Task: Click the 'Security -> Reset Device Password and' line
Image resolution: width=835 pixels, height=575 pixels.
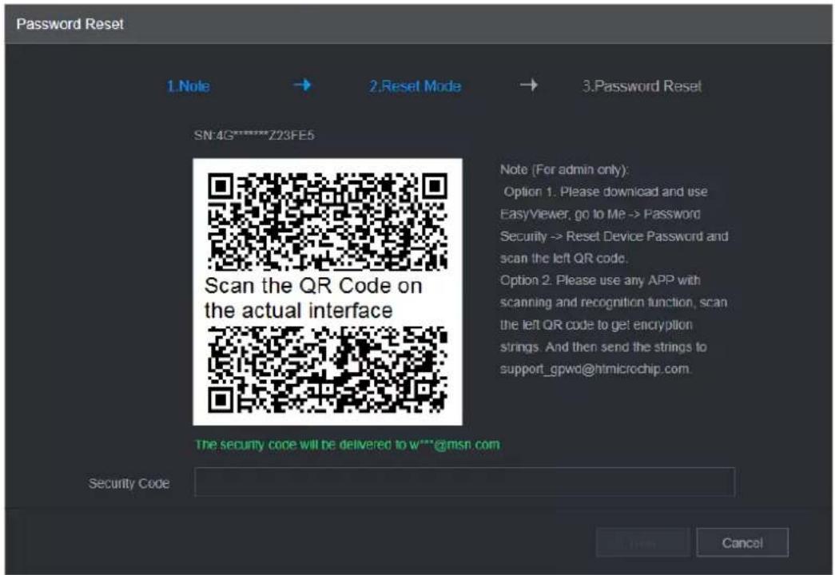Action: pos(614,236)
